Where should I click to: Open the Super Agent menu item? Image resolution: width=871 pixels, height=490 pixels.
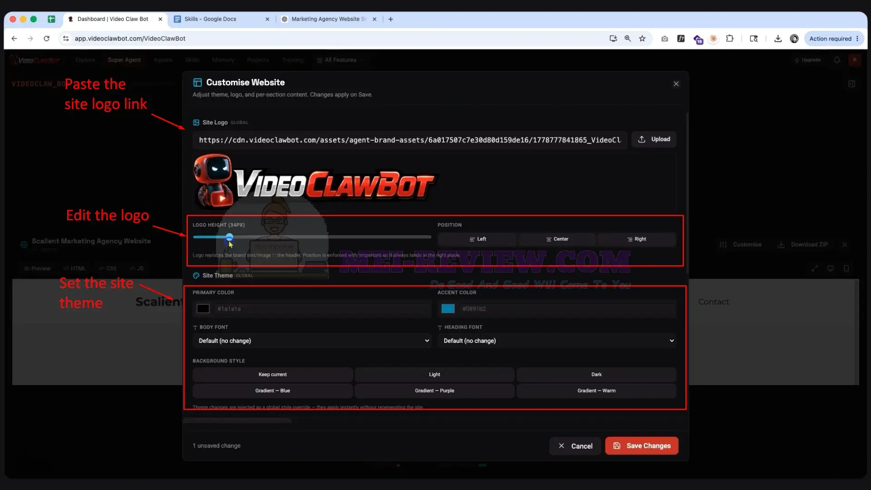coord(124,60)
